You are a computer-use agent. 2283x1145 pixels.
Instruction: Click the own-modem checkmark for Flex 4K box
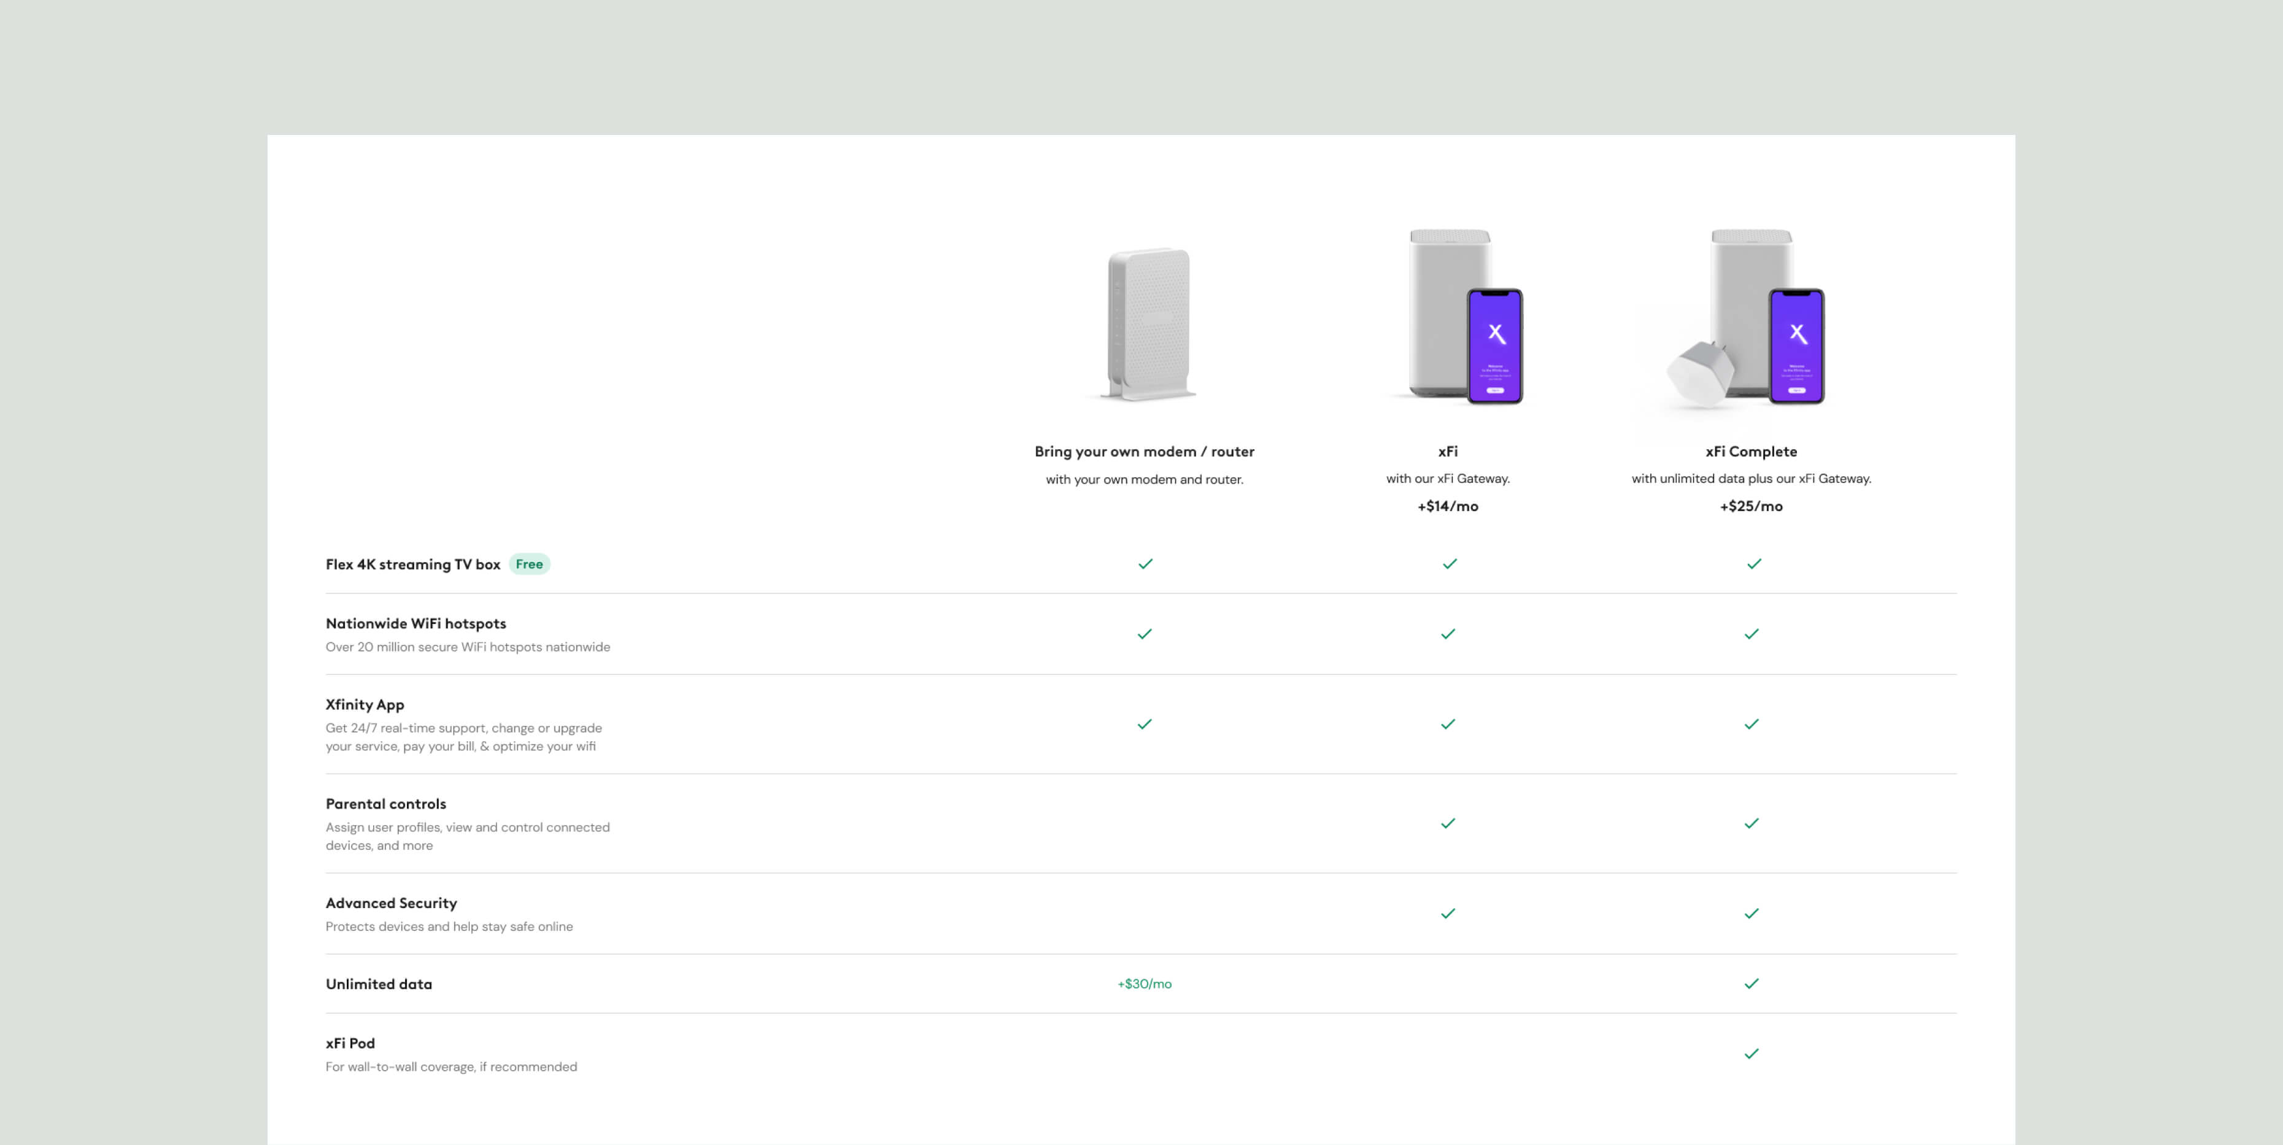(1145, 564)
